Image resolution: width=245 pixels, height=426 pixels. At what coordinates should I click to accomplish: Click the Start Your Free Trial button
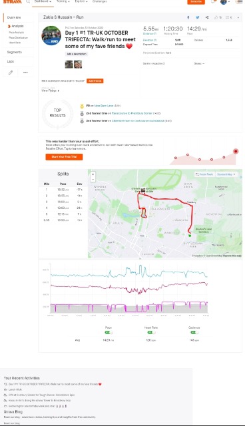click(x=64, y=157)
